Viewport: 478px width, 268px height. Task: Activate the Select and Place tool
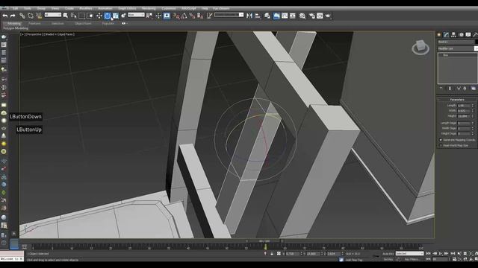(123, 16)
